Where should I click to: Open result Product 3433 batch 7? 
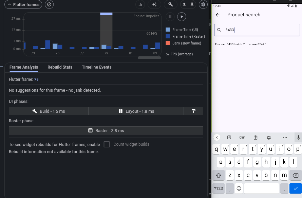tap(241, 44)
